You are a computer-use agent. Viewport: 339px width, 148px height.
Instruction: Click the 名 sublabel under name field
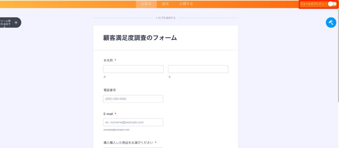point(169,77)
